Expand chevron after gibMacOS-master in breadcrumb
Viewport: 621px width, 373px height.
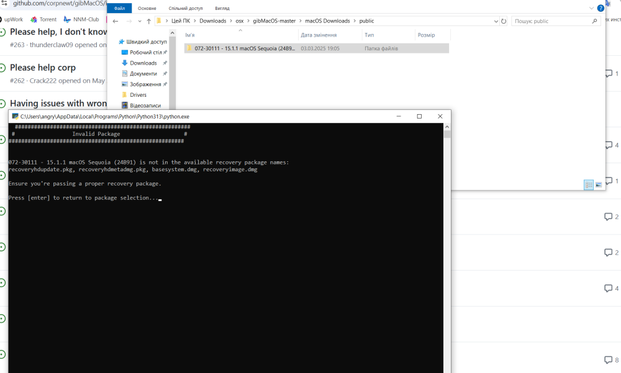coord(300,21)
